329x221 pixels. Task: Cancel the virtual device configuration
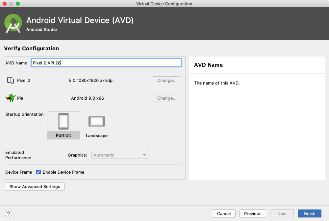coord(224,213)
